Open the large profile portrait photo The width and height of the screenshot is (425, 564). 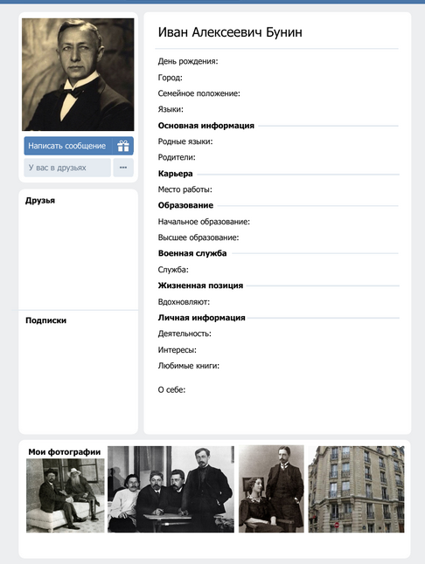[78, 74]
